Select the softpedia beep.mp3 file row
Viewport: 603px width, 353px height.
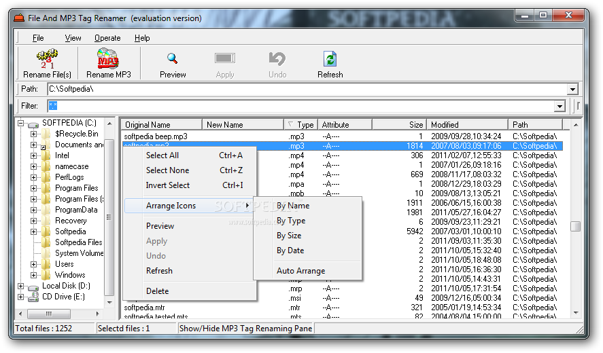click(x=342, y=136)
